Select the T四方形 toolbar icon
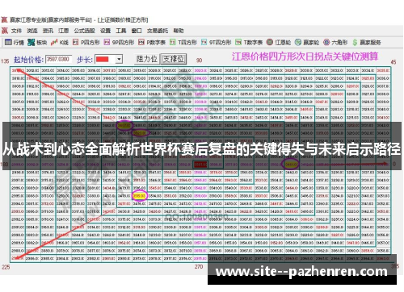Image resolution: width=404 pixels, height=292 pixels. pos(173,42)
